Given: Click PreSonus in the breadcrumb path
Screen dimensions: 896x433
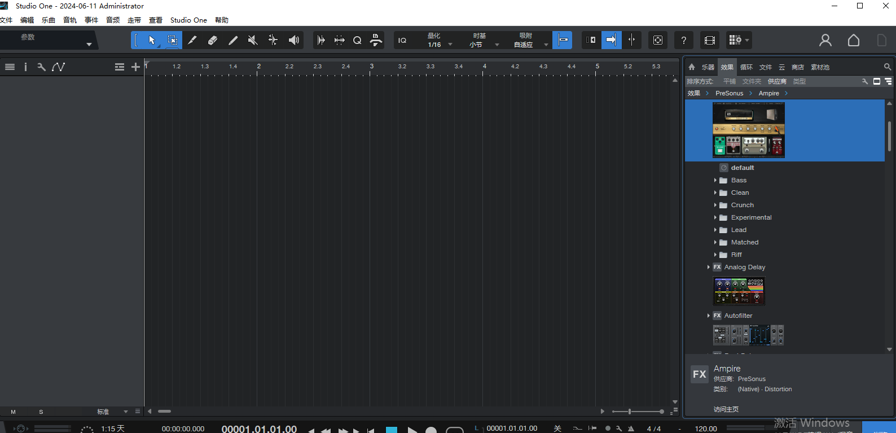Looking at the screenshot, I should click(x=729, y=93).
